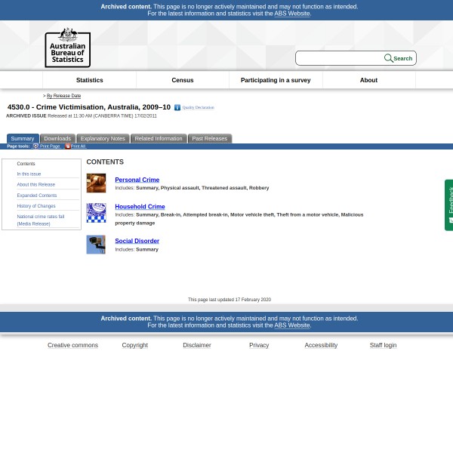Go to History of Changes in sidebar
453x453 pixels.
(x=36, y=206)
